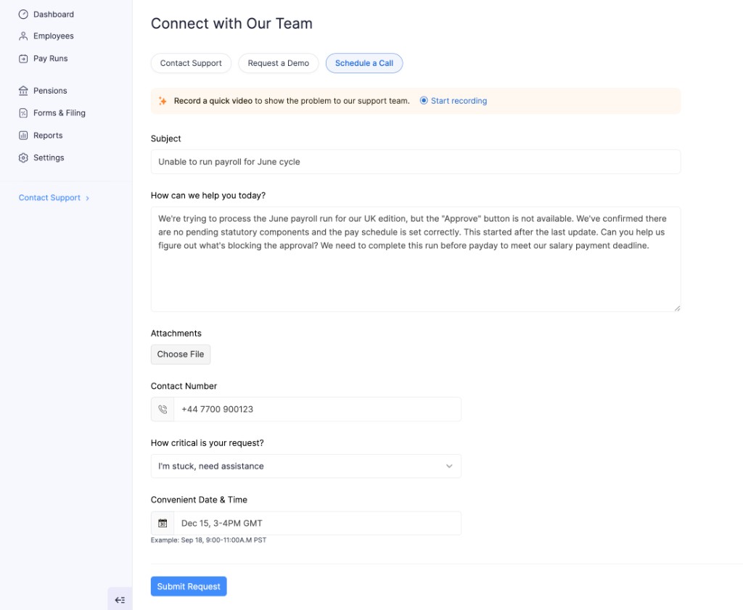Open the Contact Support sidebar link
Screen dimensions: 743x610
pyautogui.click(x=50, y=198)
